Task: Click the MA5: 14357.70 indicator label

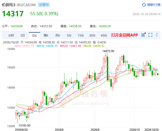Action: click(x=24, y=46)
